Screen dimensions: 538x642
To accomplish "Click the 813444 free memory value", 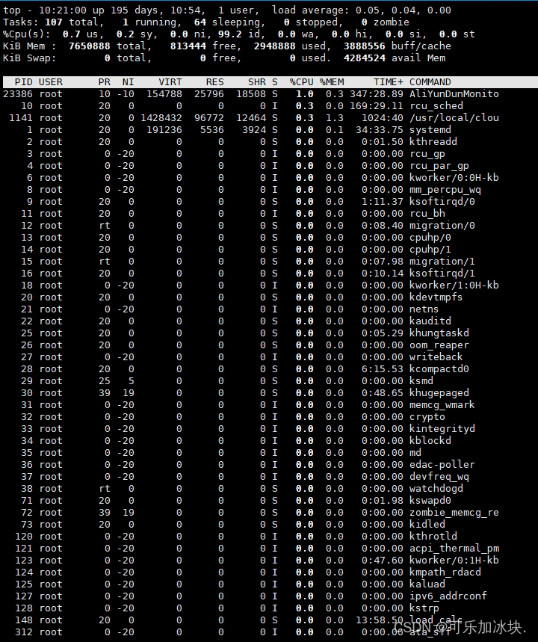I will (188, 46).
